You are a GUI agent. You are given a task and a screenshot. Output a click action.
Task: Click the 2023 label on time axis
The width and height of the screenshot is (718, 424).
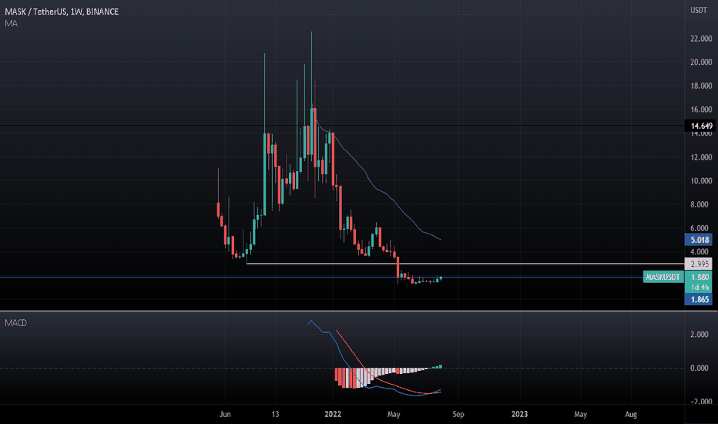(519, 414)
